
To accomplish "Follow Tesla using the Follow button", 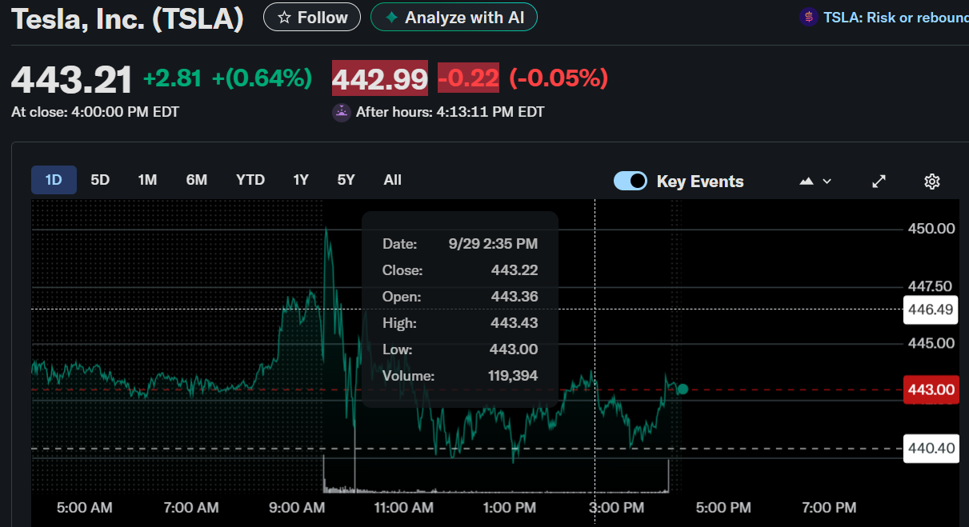I will 312,18.
